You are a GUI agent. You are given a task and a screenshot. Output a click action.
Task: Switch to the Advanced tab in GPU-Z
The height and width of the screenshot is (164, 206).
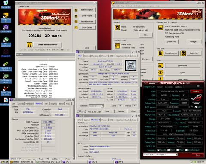click(169, 87)
